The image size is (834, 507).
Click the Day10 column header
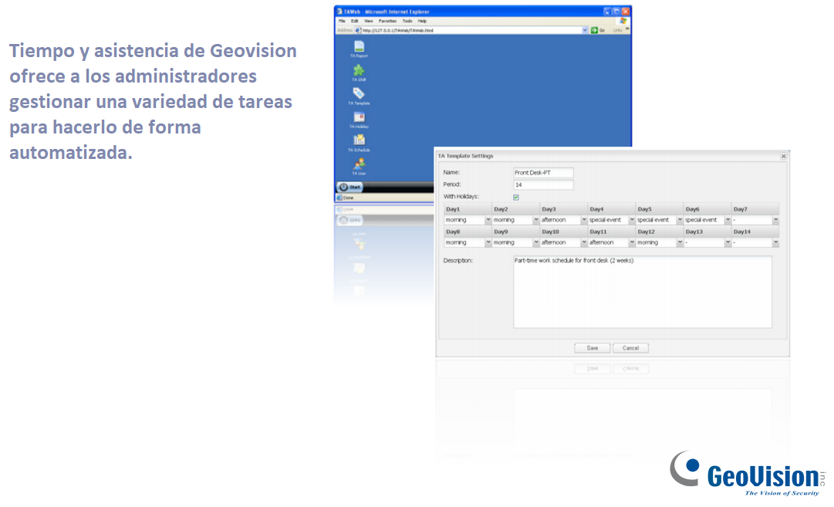[564, 232]
